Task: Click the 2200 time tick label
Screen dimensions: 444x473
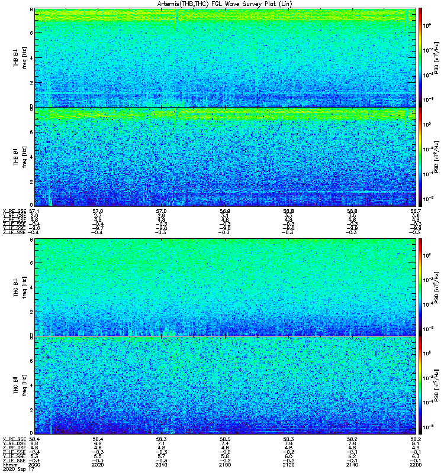Action: [416, 465]
